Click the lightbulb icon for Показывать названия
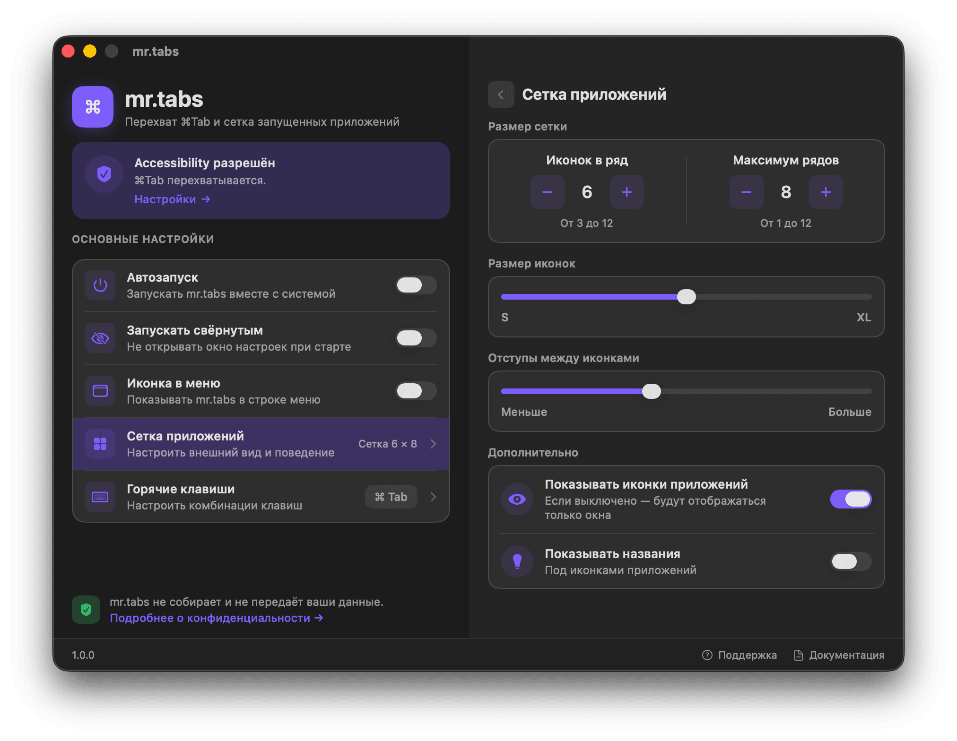The image size is (957, 741). (x=517, y=561)
